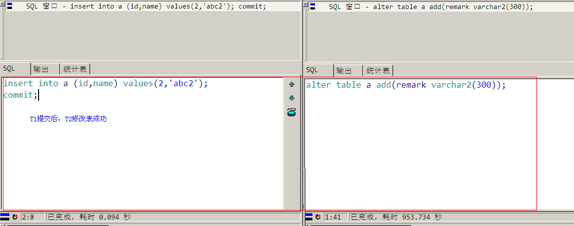This screenshot has width=574, height=226.
Task: Click the blue-black status icon beside 1:41
Action: pos(309,217)
